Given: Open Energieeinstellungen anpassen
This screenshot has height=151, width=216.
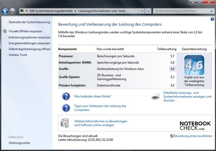Looking at the screenshot, I should [29, 43].
